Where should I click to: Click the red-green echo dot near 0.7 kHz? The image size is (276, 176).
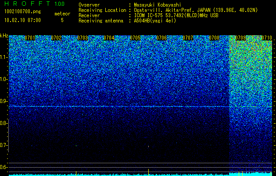149,147
